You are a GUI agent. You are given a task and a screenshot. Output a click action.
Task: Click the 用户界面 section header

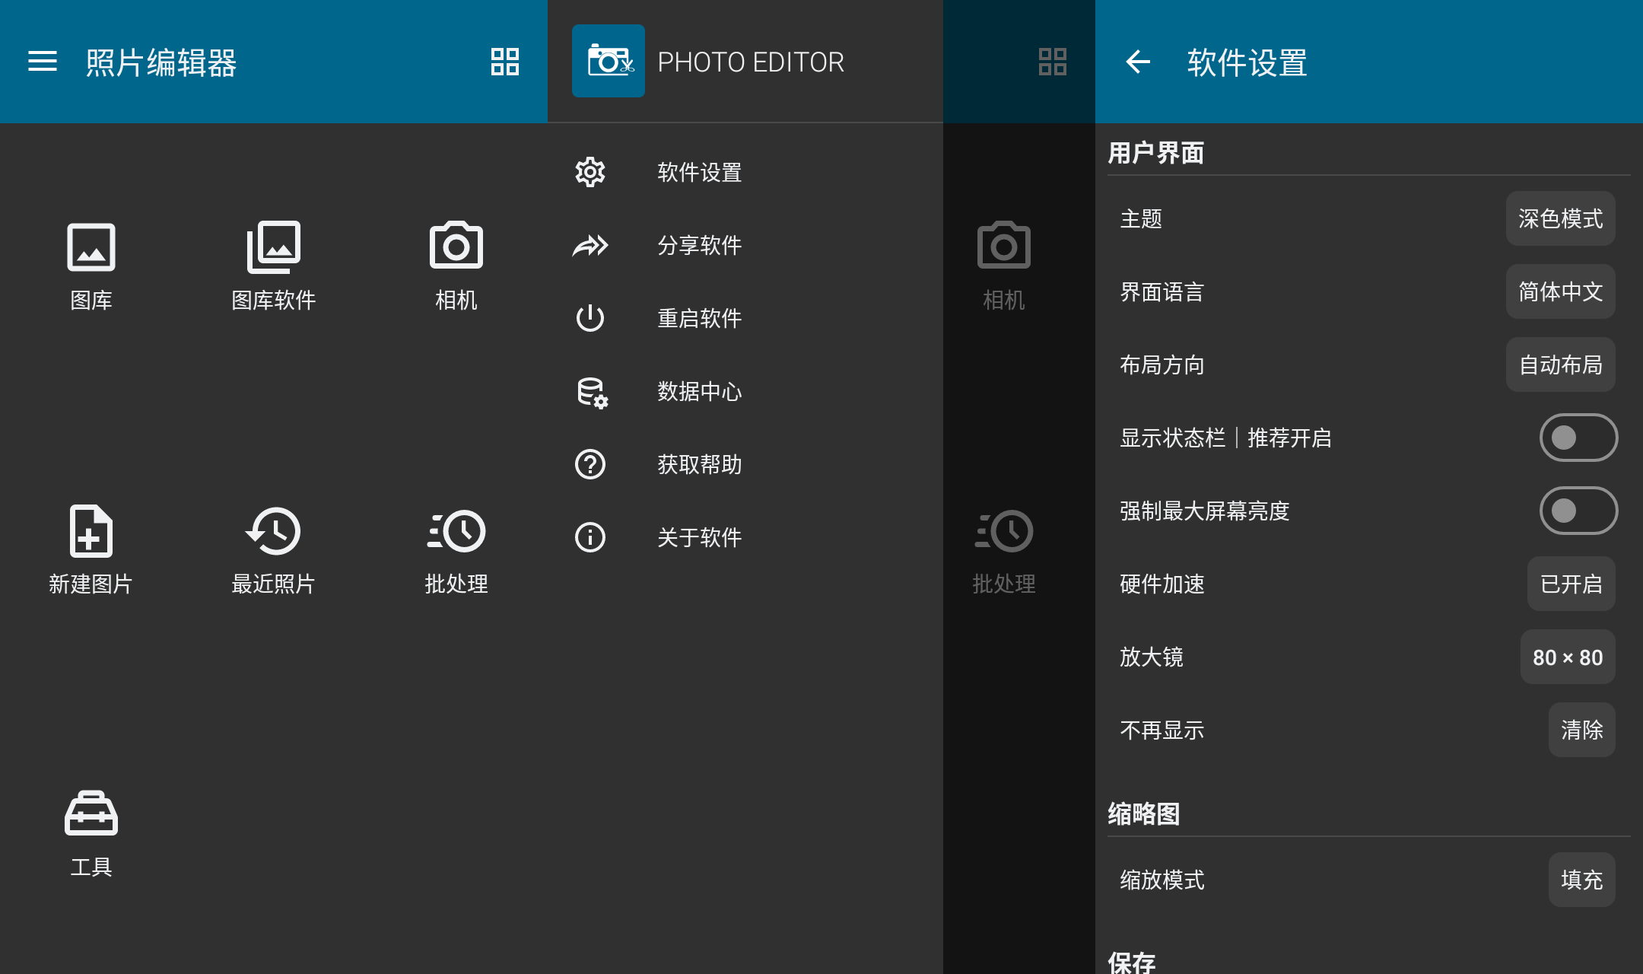pos(1156,153)
